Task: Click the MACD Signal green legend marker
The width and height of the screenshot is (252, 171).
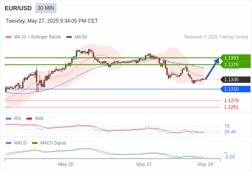Action: pyautogui.click(x=35, y=143)
